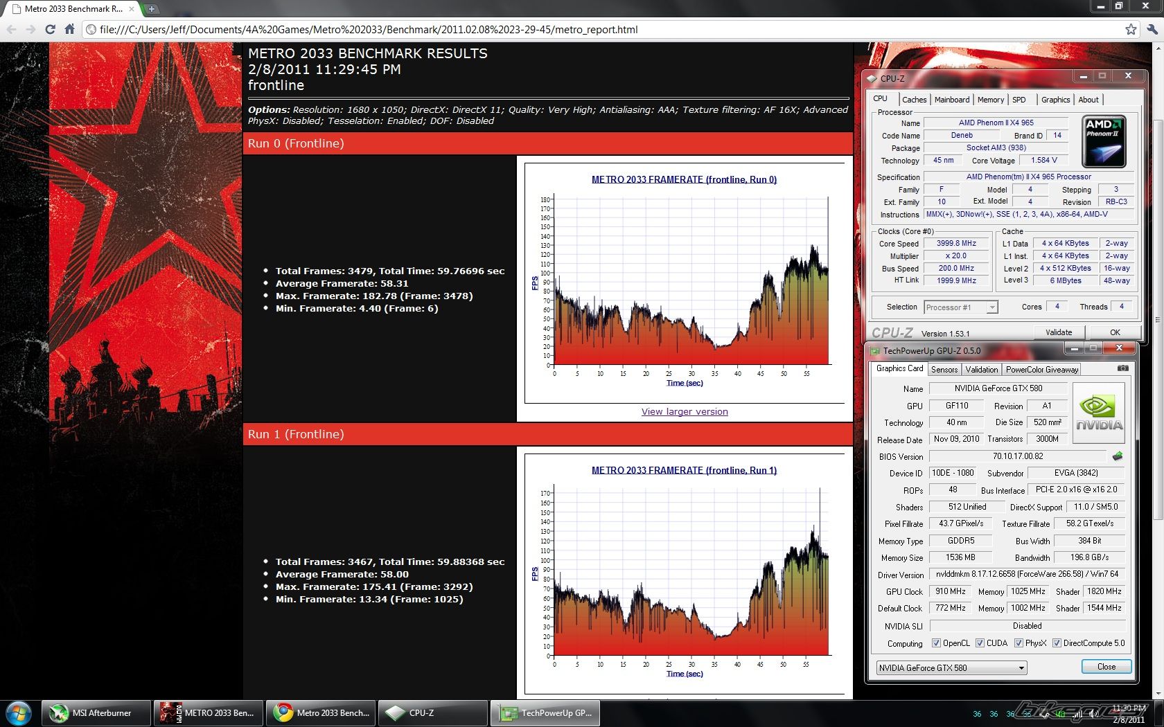Click the Memory Size 1536 MB value
Image resolution: width=1164 pixels, height=727 pixels.
pos(960,557)
